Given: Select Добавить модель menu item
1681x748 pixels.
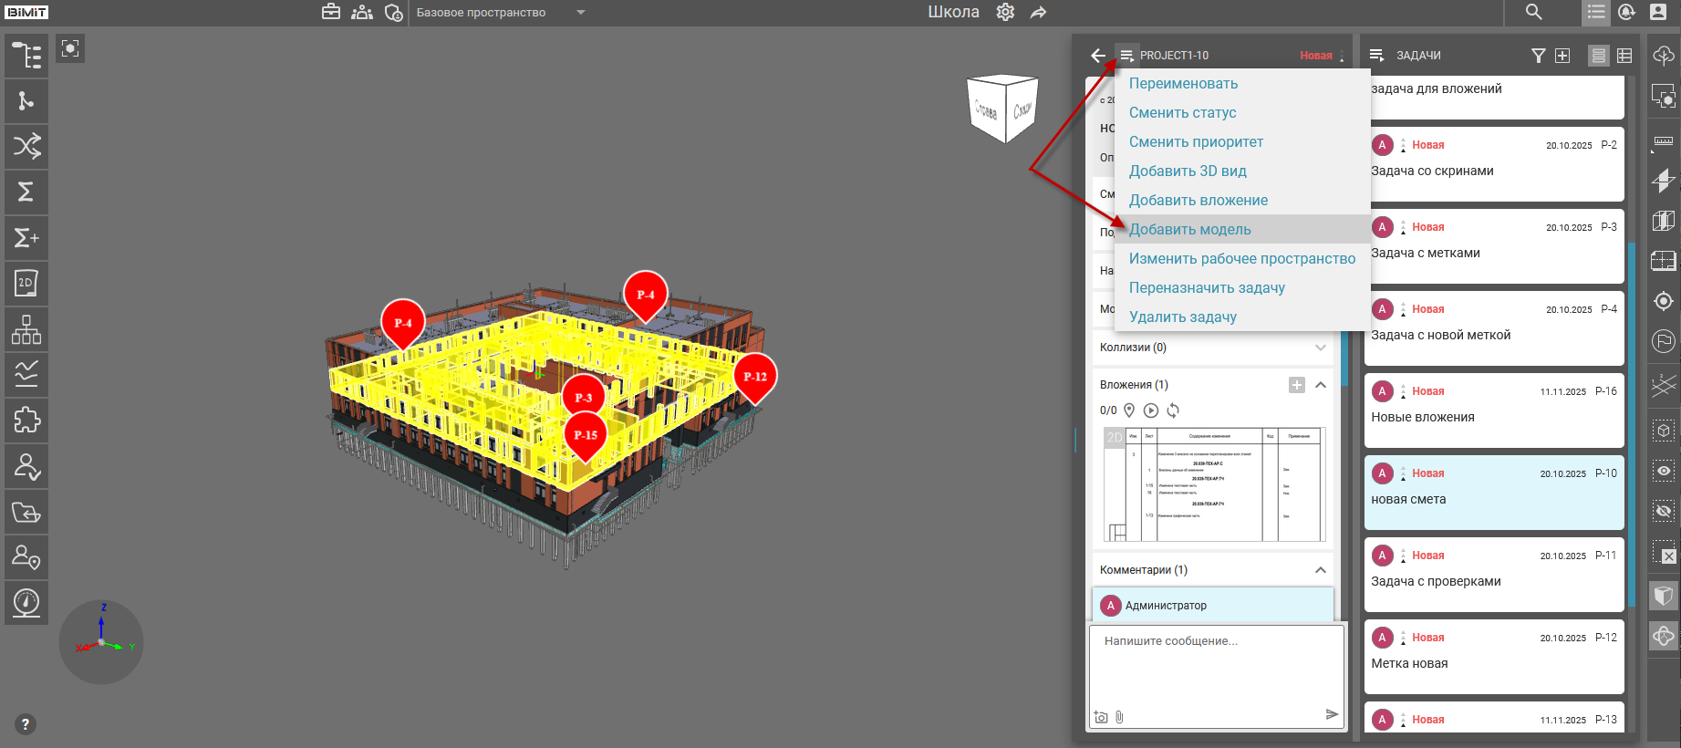Looking at the screenshot, I should click(x=1189, y=230).
